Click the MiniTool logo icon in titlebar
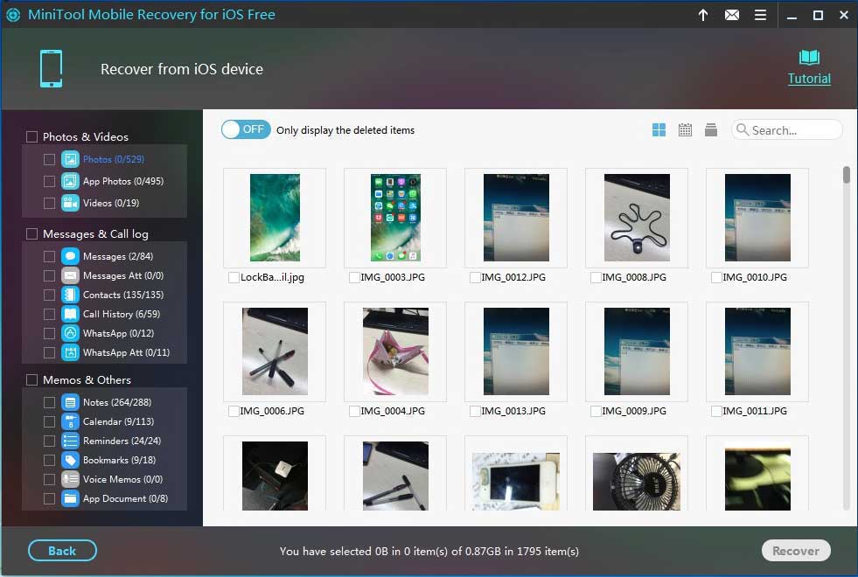 13,15
